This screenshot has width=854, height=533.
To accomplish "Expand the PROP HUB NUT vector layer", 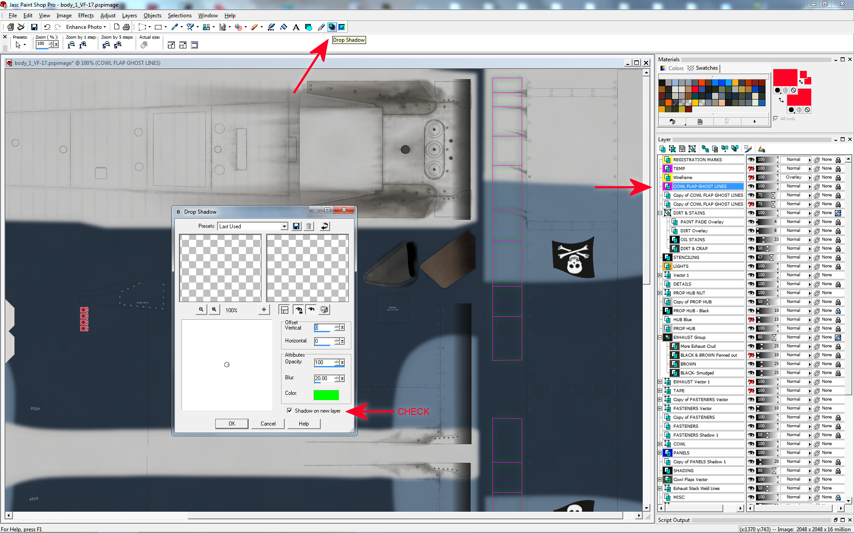I will click(660, 293).
